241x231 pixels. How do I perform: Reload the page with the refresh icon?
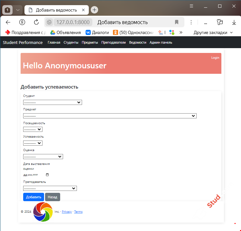pos(36,22)
